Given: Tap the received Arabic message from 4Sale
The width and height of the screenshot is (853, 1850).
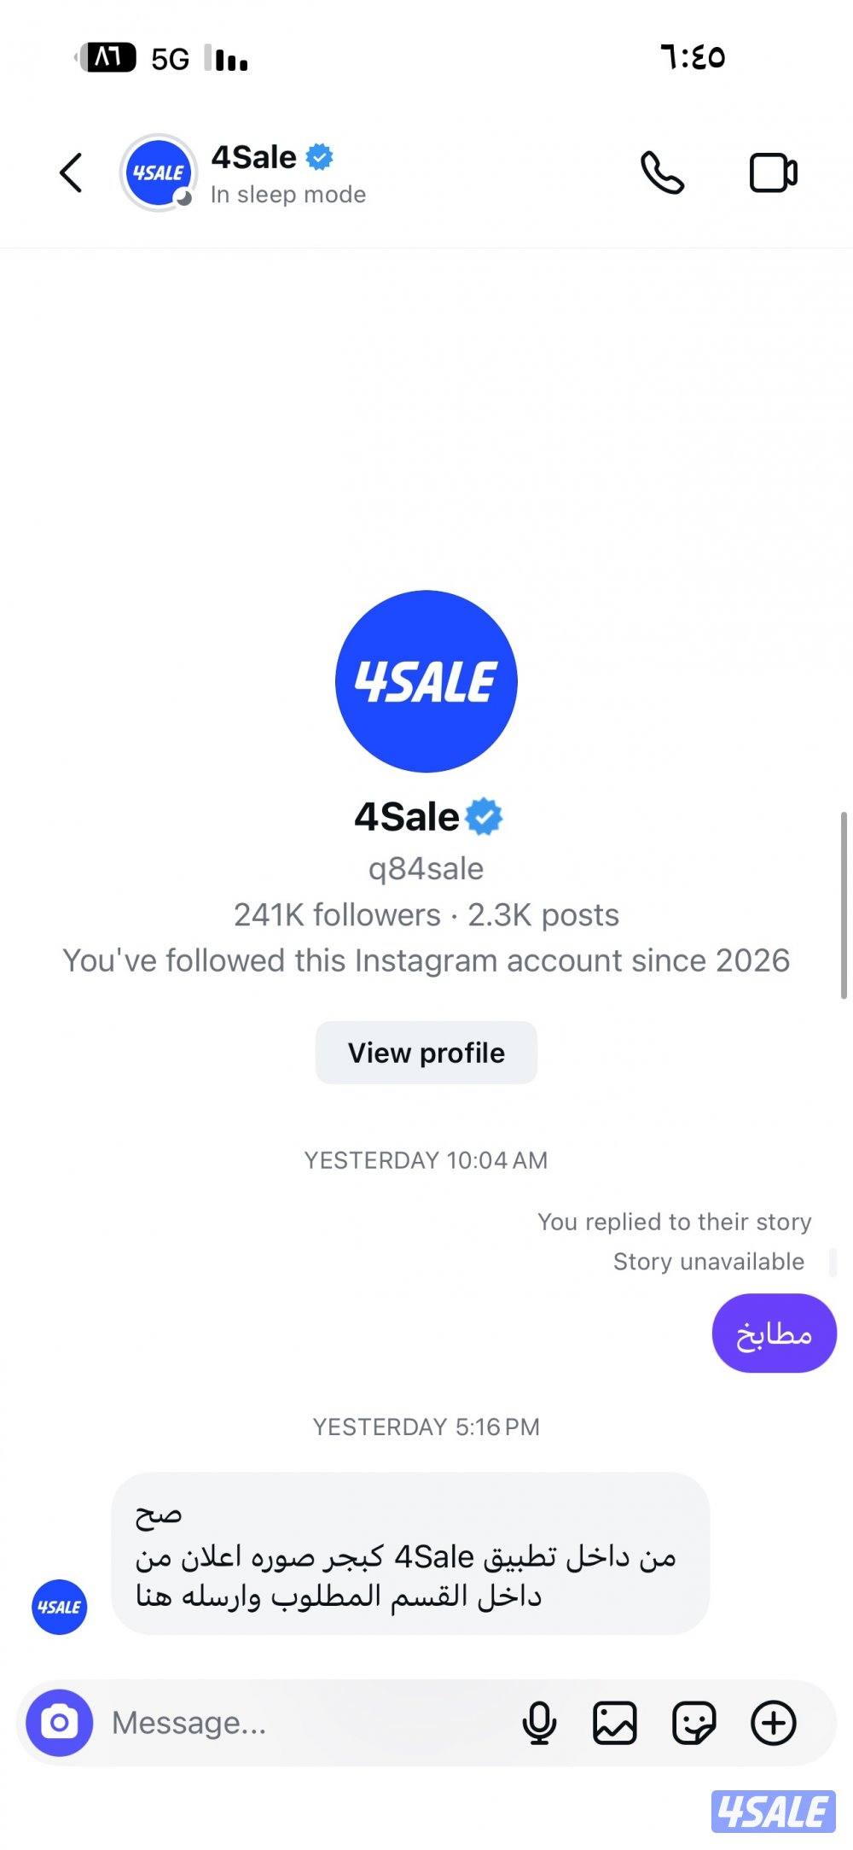Looking at the screenshot, I should pyautogui.click(x=409, y=1553).
